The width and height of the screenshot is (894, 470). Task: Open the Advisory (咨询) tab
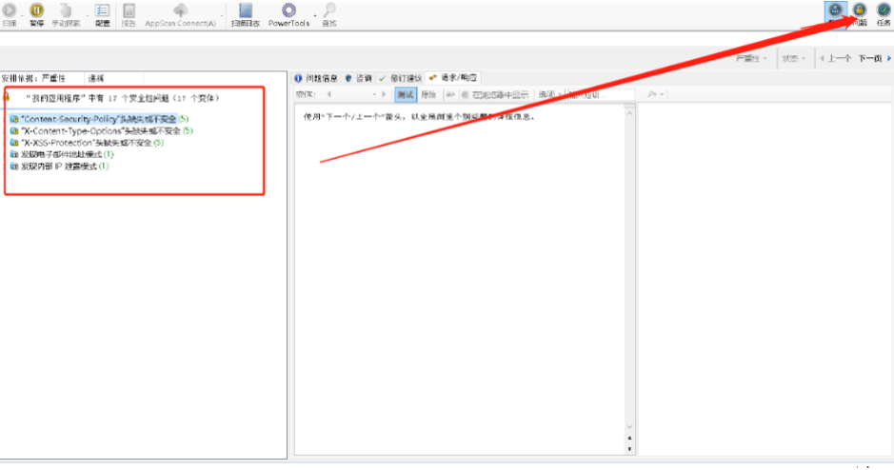pyautogui.click(x=359, y=78)
